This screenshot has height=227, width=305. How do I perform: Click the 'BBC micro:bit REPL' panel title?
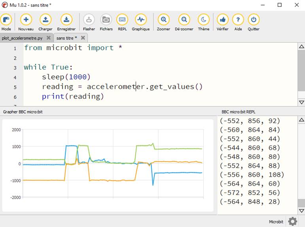(239, 112)
